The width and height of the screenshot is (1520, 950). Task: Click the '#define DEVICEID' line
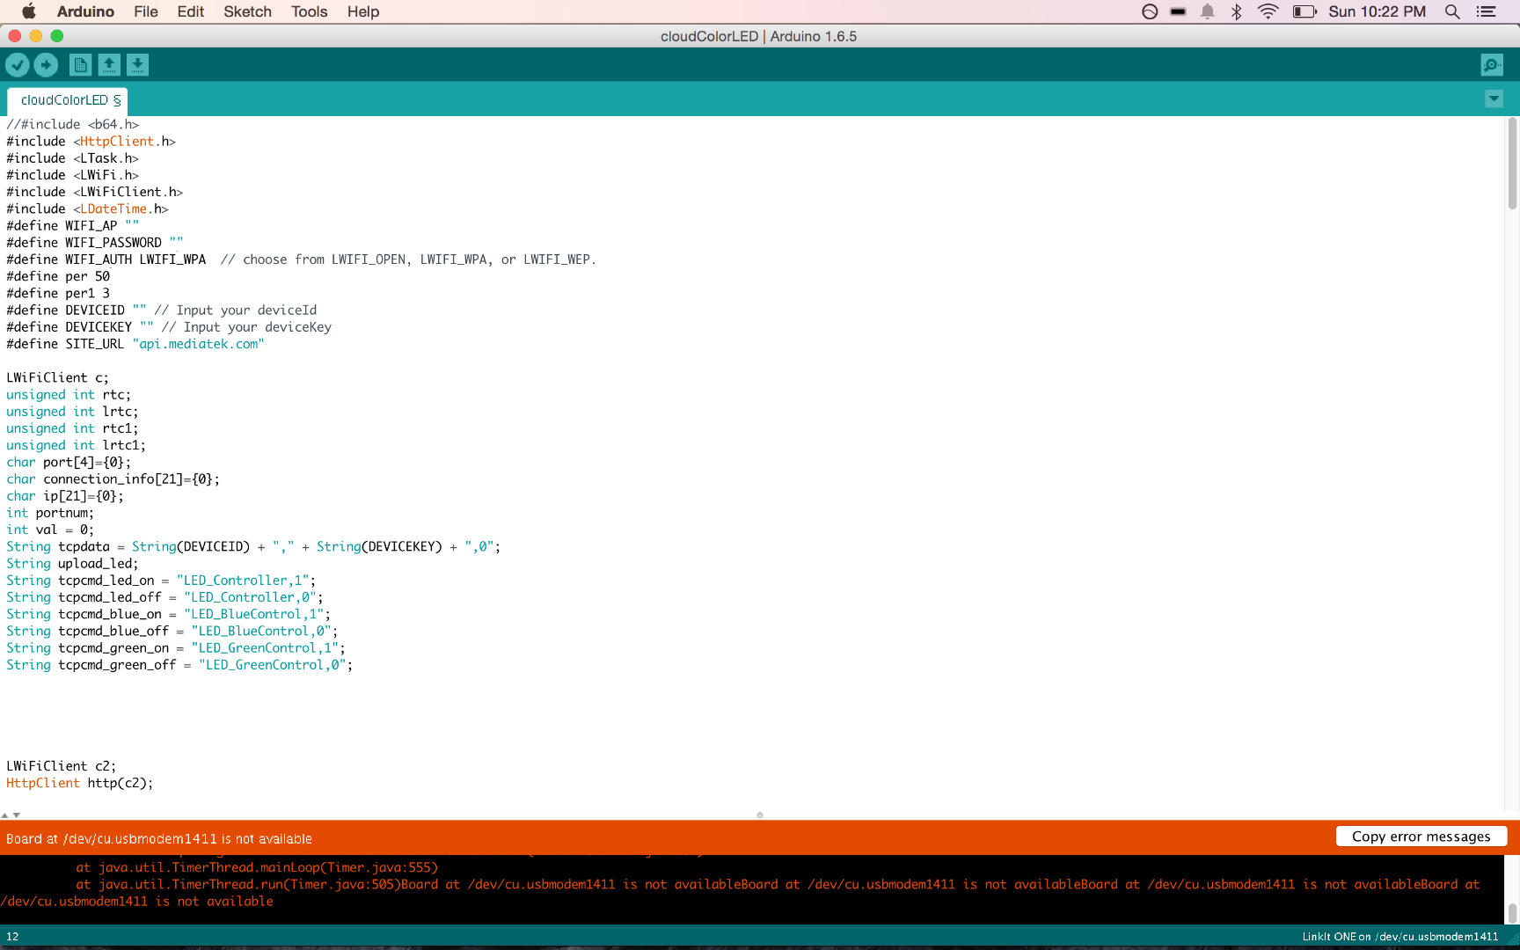pyautogui.click(x=161, y=310)
